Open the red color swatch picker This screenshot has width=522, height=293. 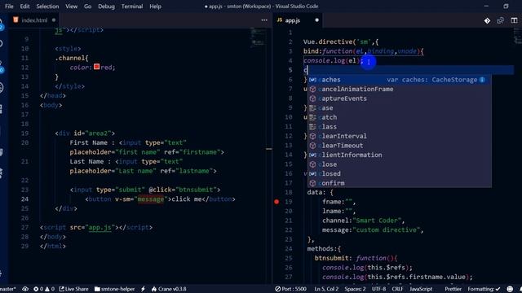(96, 67)
